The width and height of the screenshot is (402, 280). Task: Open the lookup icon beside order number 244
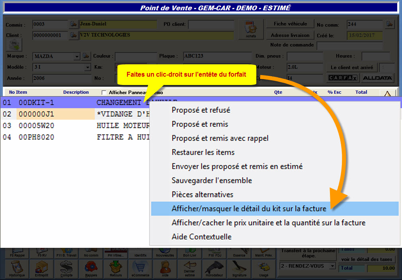click(x=389, y=24)
